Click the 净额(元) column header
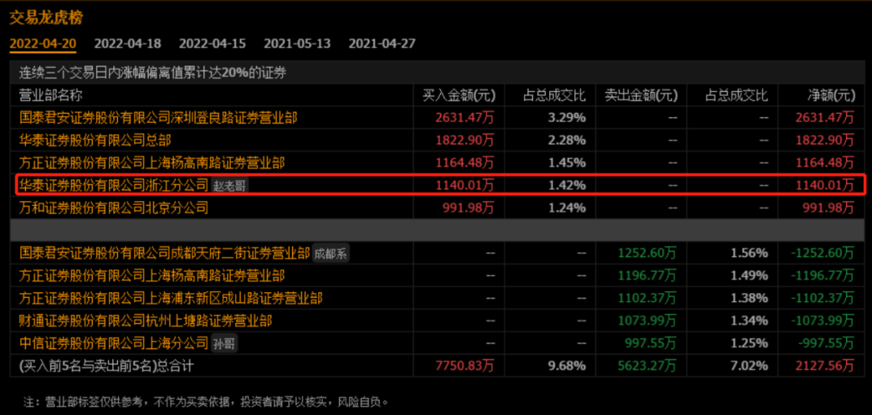 831,96
